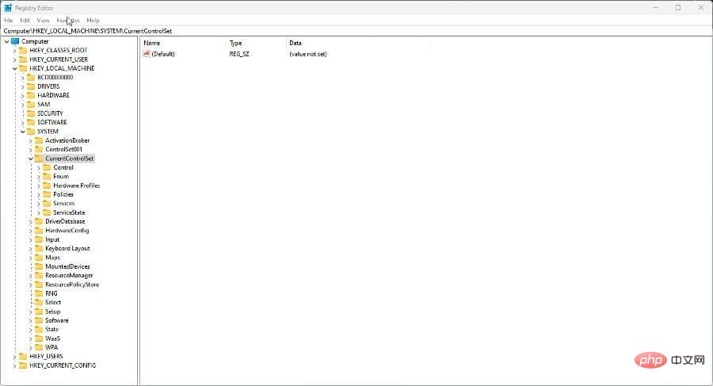The image size is (713, 386).
Task: Click the HKEY_CLASSES_ROOT folder icon
Action: click(23, 50)
